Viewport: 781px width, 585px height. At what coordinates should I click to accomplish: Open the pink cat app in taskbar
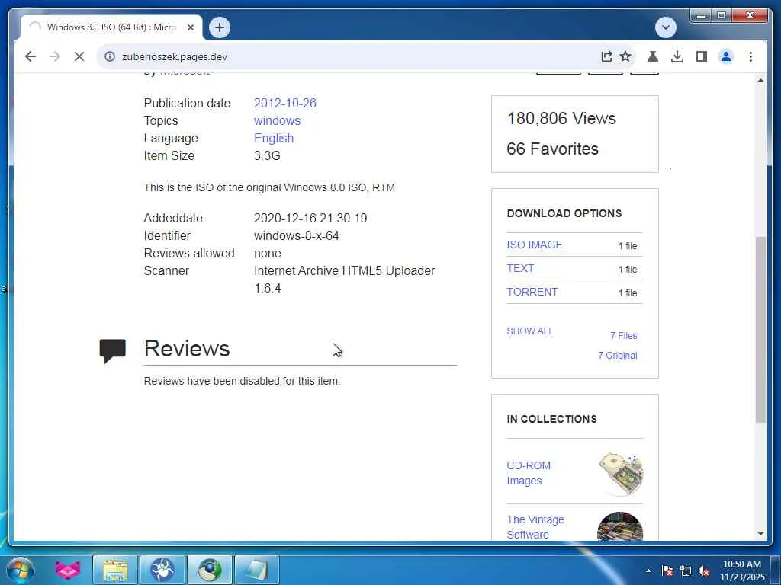67,570
